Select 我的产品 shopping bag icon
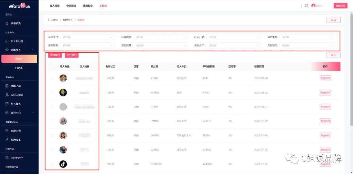This screenshot has width=353, height=174. 7,86
